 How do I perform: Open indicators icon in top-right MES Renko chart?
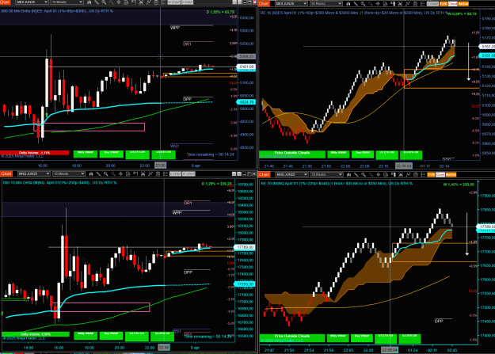click(407, 4)
